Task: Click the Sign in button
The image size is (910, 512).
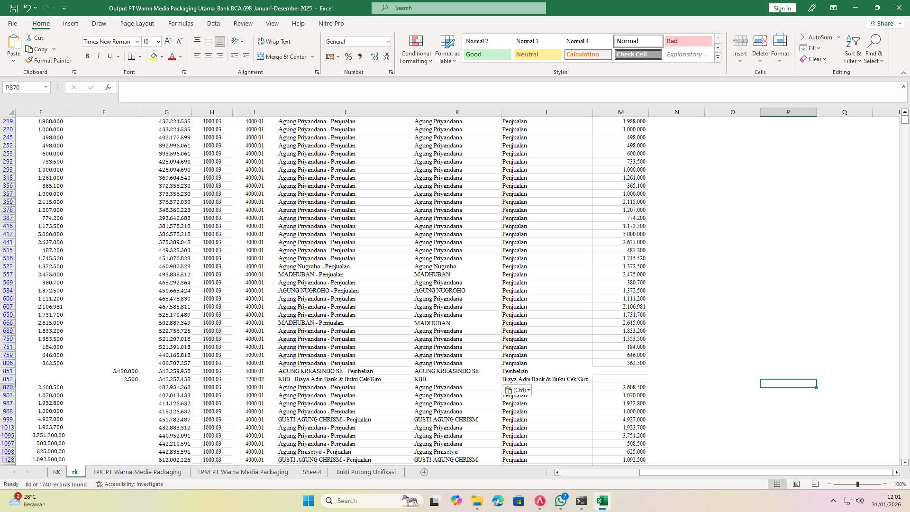Action: (x=782, y=8)
